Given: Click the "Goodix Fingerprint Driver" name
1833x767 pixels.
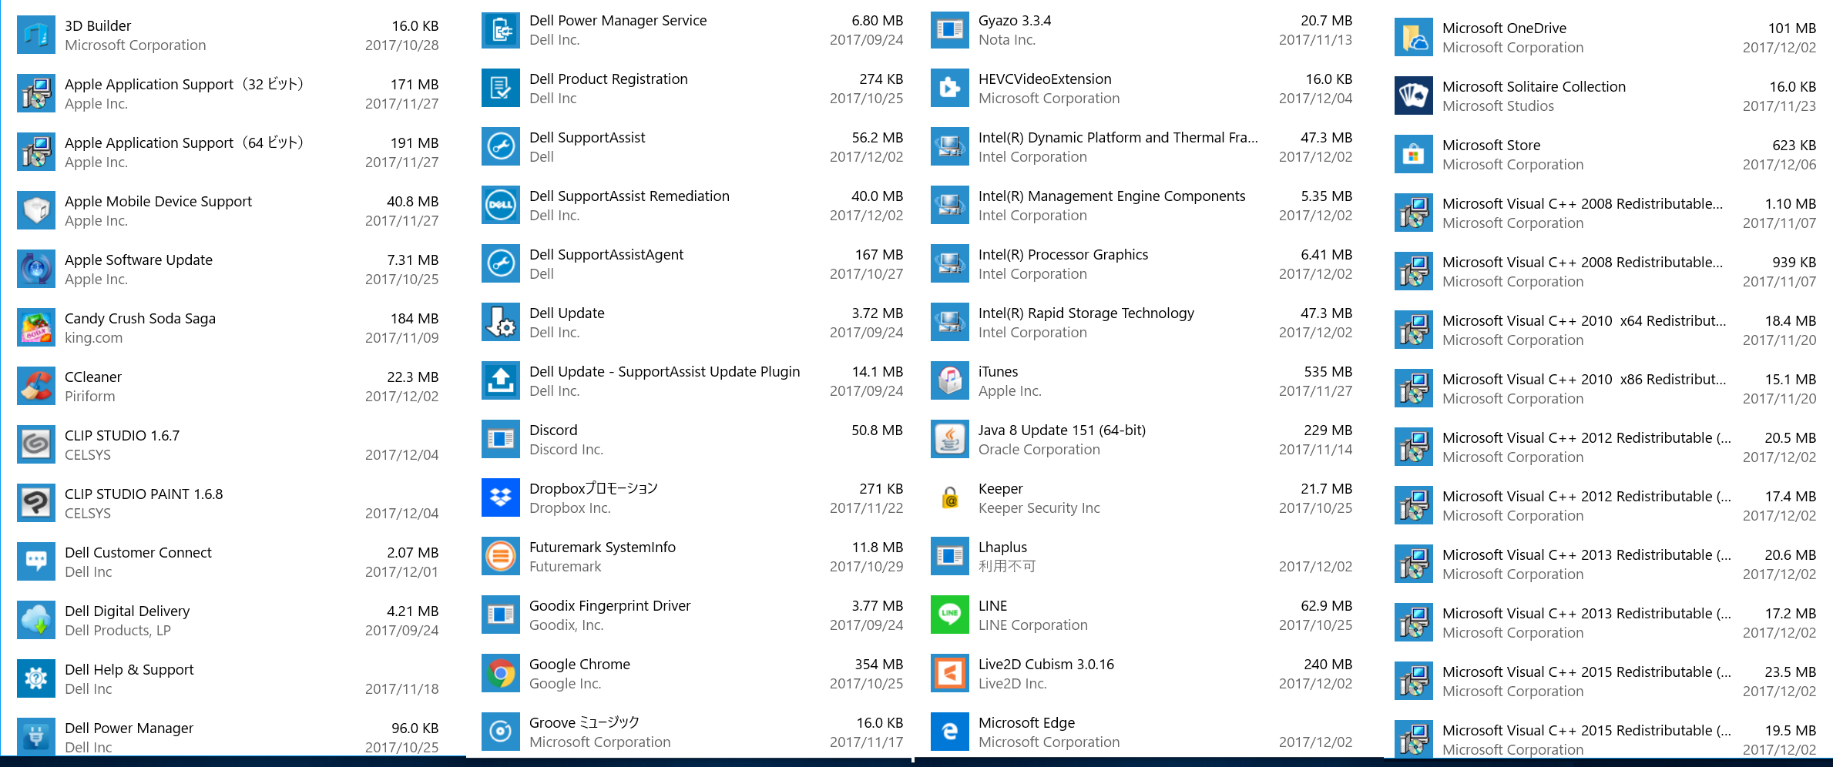Looking at the screenshot, I should [x=609, y=606].
